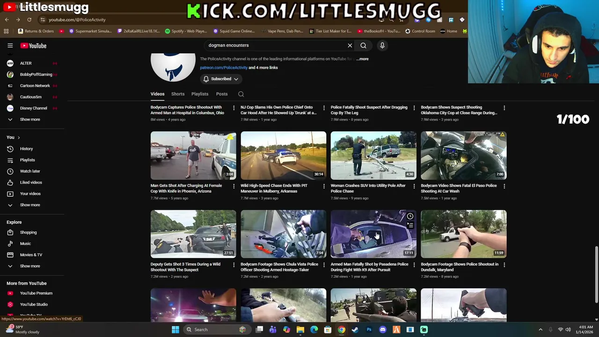Play Wild High-Speed Chase Mulberry thumbnail

(x=284, y=155)
